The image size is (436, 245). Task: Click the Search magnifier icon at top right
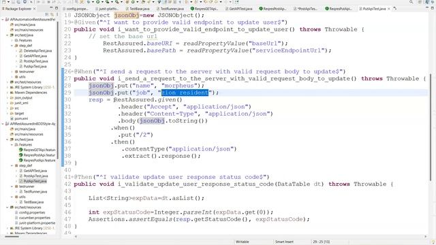[411, 1]
